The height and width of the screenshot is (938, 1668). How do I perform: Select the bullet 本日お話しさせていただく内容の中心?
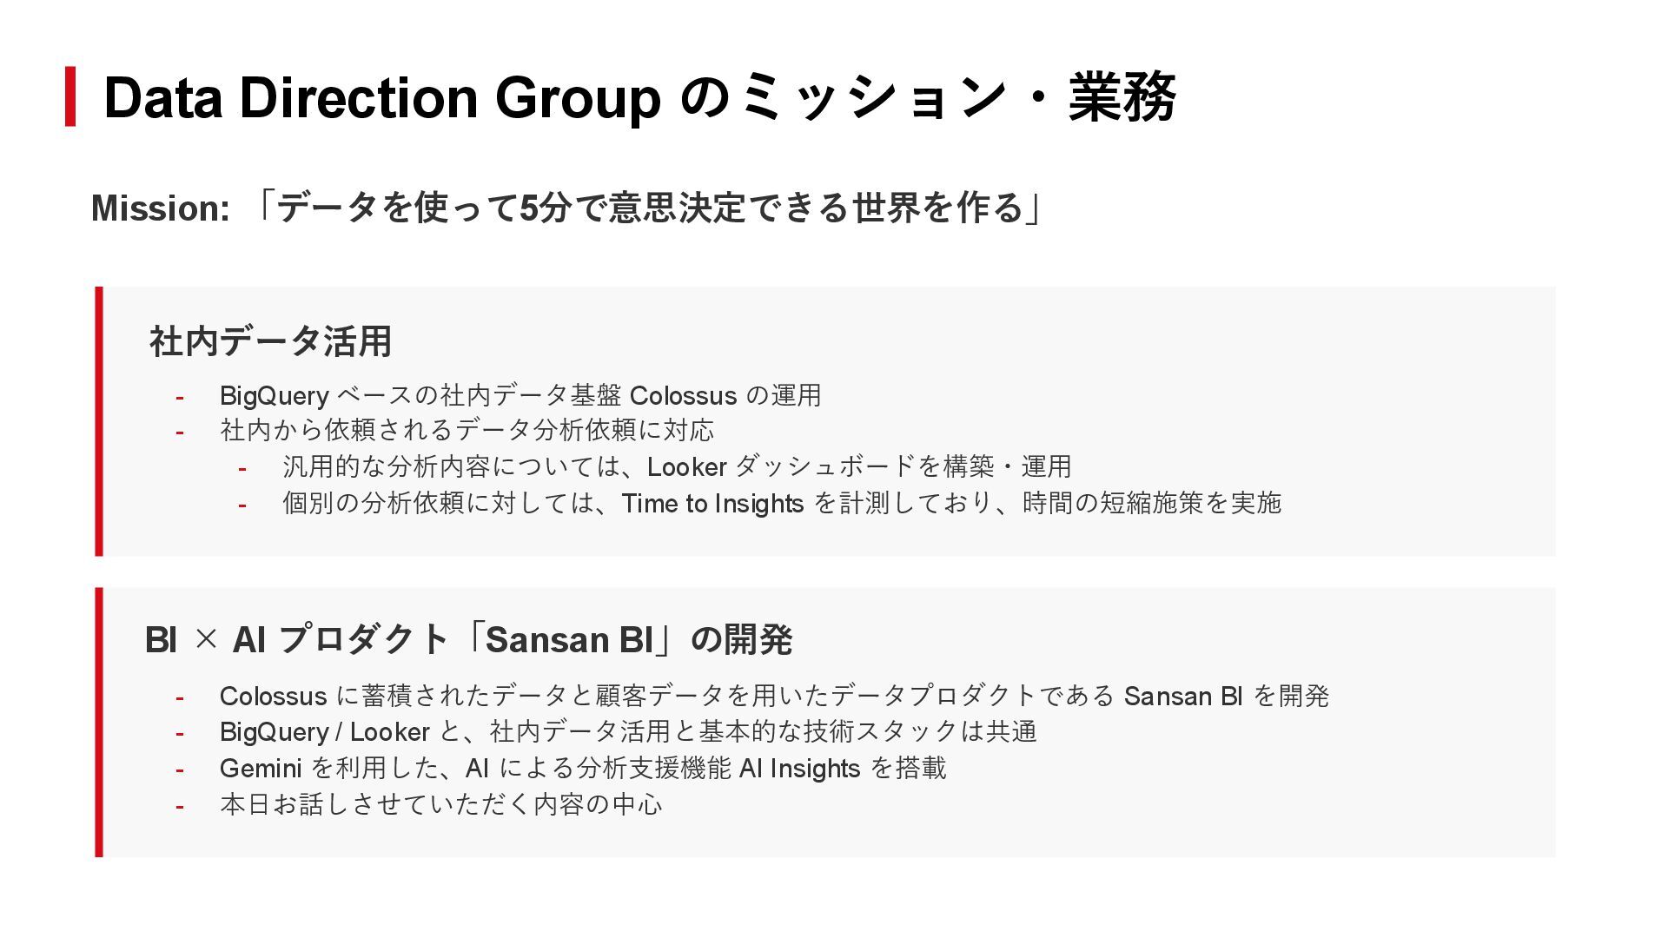click(x=440, y=805)
